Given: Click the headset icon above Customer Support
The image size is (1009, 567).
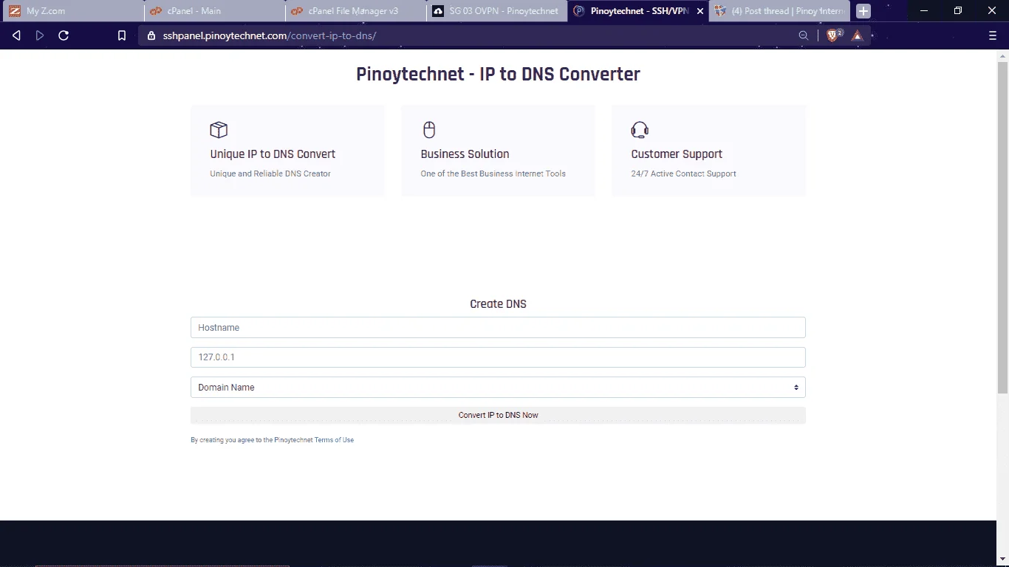Looking at the screenshot, I should (640, 130).
